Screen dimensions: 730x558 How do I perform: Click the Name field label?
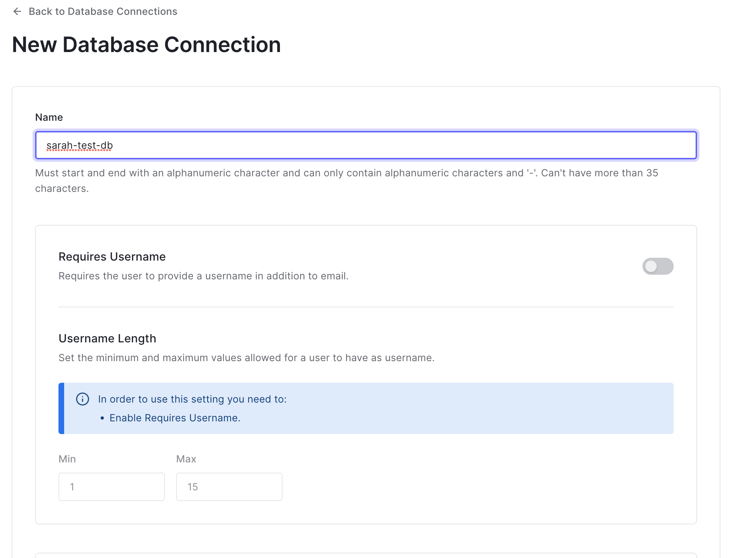pos(49,118)
